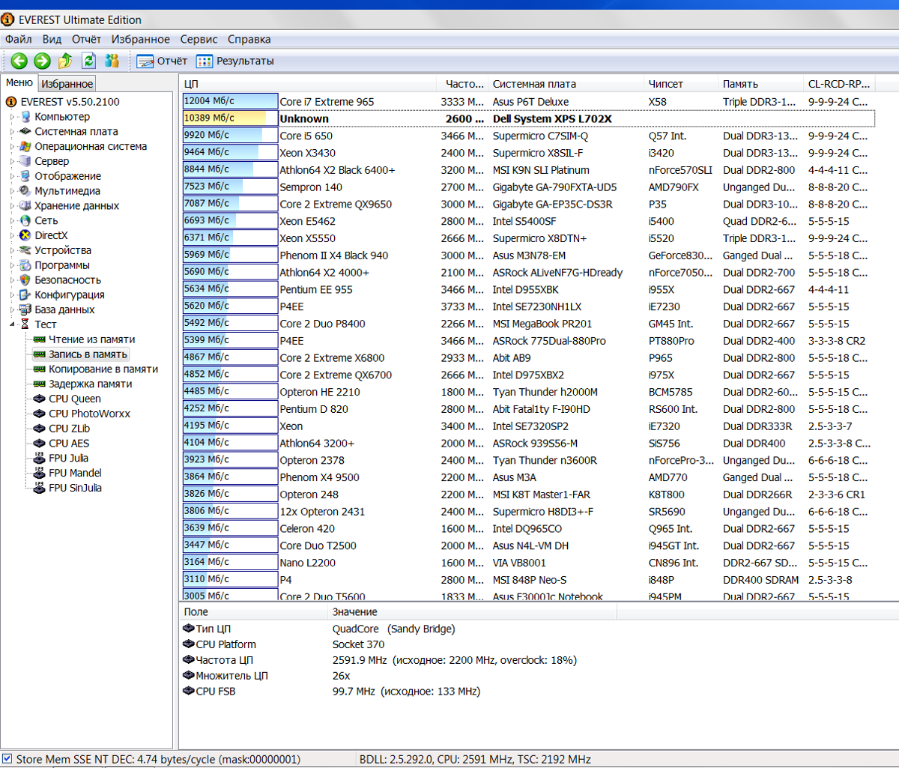Click the Store Mem SSE NT DEC status text
899x768 pixels.
pos(158,759)
